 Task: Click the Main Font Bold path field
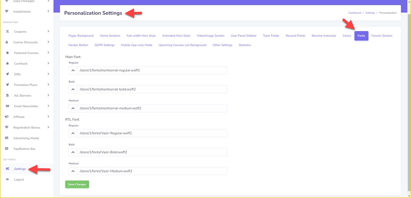pyautogui.click(x=152, y=89)
